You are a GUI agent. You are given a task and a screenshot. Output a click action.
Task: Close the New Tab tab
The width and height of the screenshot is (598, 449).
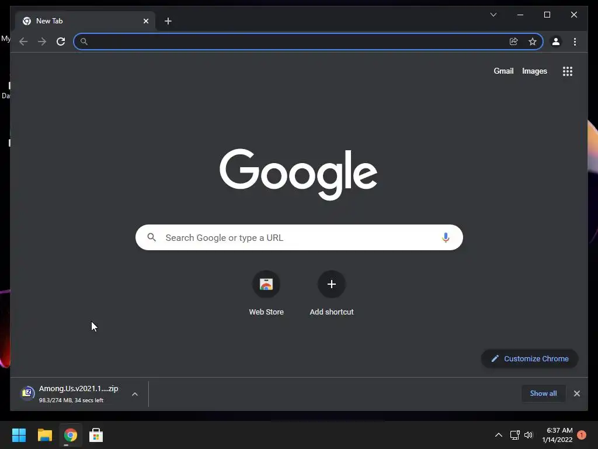pyautogui.click(x=145, y=21)
